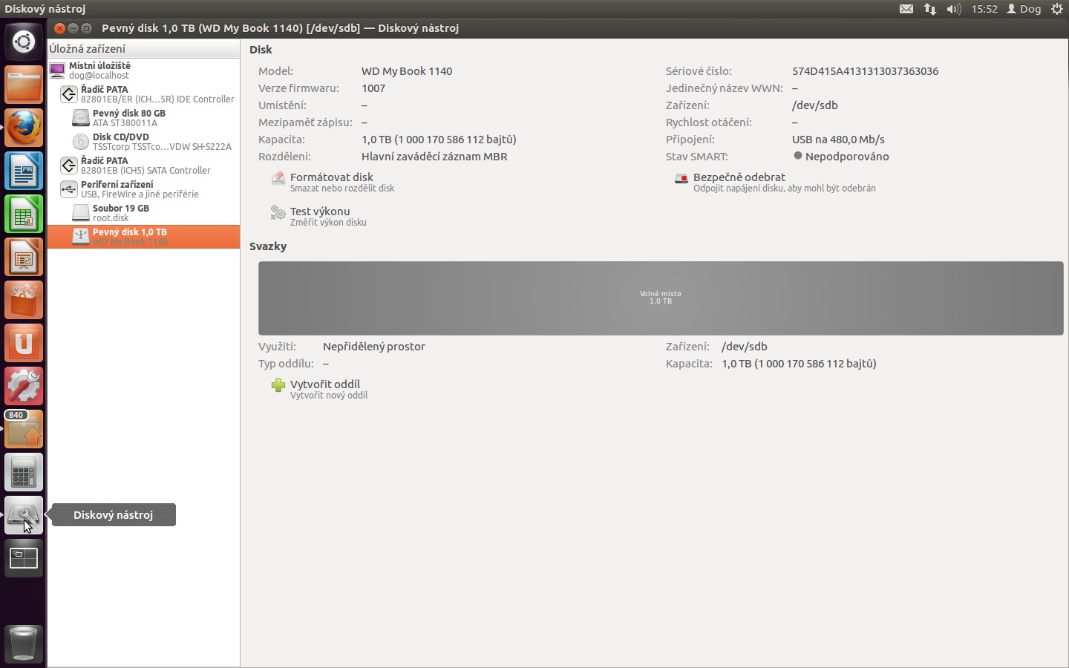
Task: Open Update Manager with 840 badge
Action: point(24,429)
